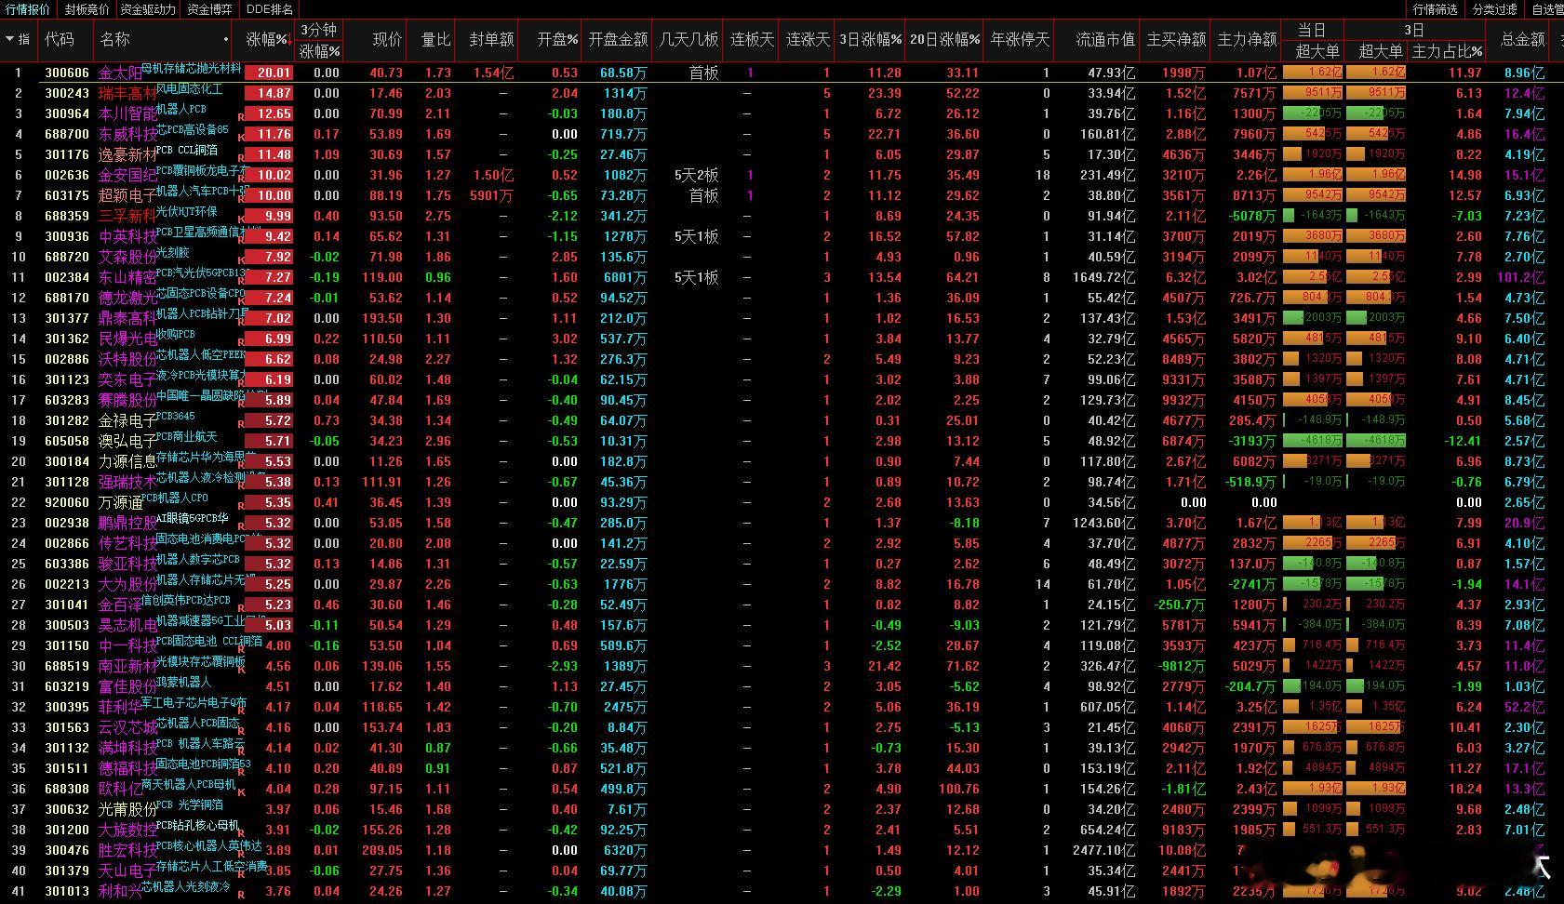The height and width of the screenshot is (904, 1564).
Task: Sort by the 连板天 column
Action: [752, 39]
